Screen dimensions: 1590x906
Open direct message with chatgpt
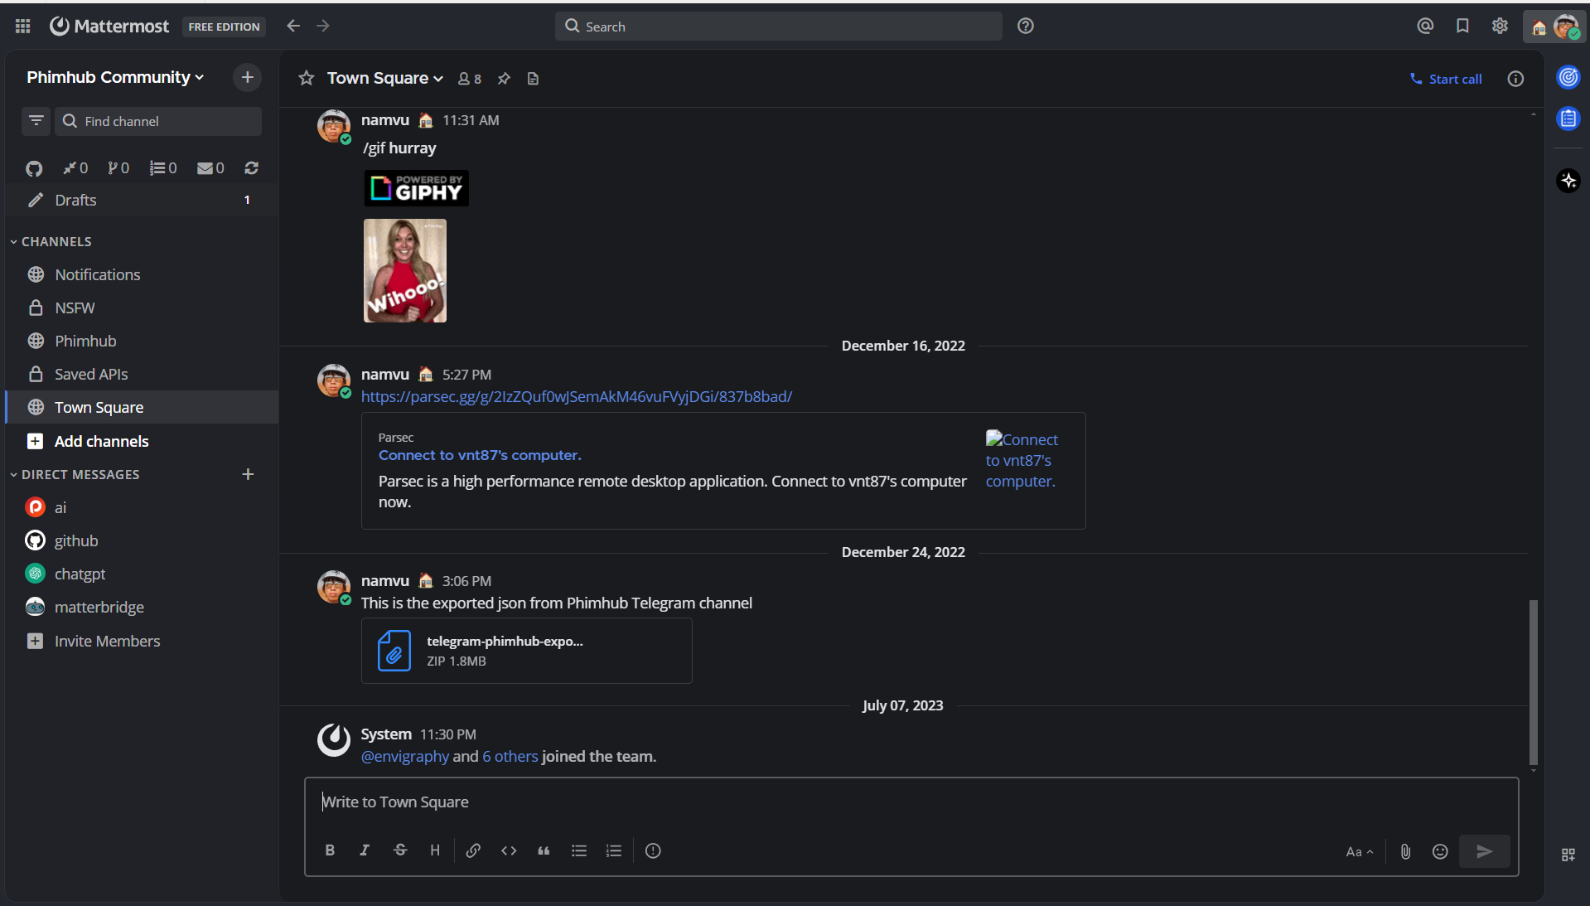[x=142, y=574]
